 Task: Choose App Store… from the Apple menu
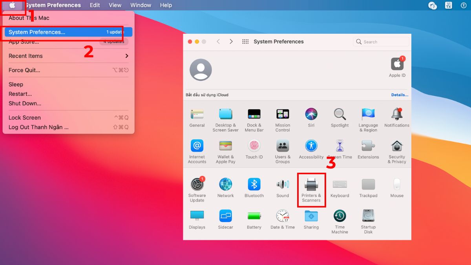[x=69, y=42]
